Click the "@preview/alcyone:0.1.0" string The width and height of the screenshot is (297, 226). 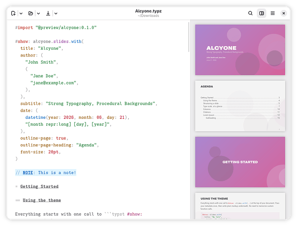(x=66, y=28)
